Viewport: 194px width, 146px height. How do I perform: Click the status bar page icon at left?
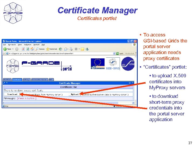(x=4, y=106)
